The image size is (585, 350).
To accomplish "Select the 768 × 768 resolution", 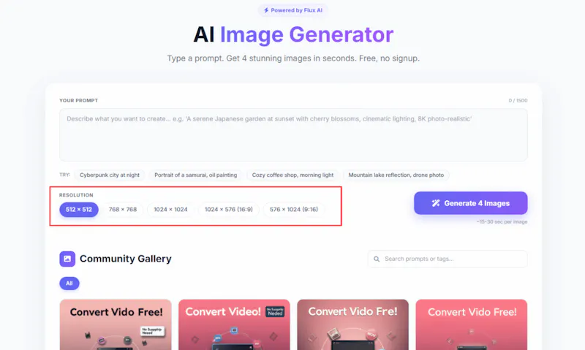I will (x=123, y=210).
